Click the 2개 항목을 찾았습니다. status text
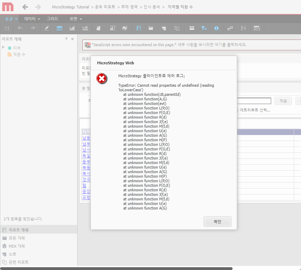This screenshot has height=270, width=301. click(x=23, y=219)
